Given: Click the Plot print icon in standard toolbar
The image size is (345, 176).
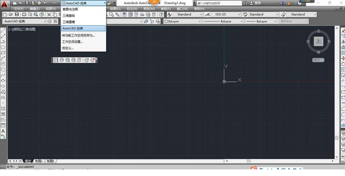Looking at the screenshot, I should coord(24,14).
